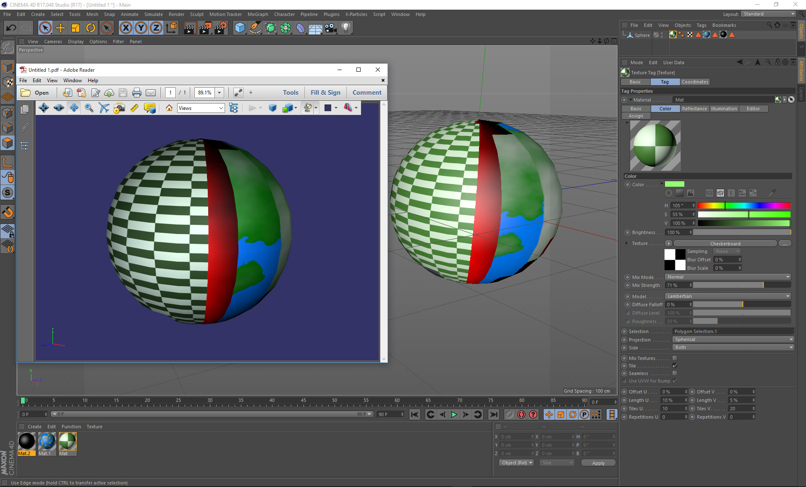Click the Apply button

tap(598, 463)
